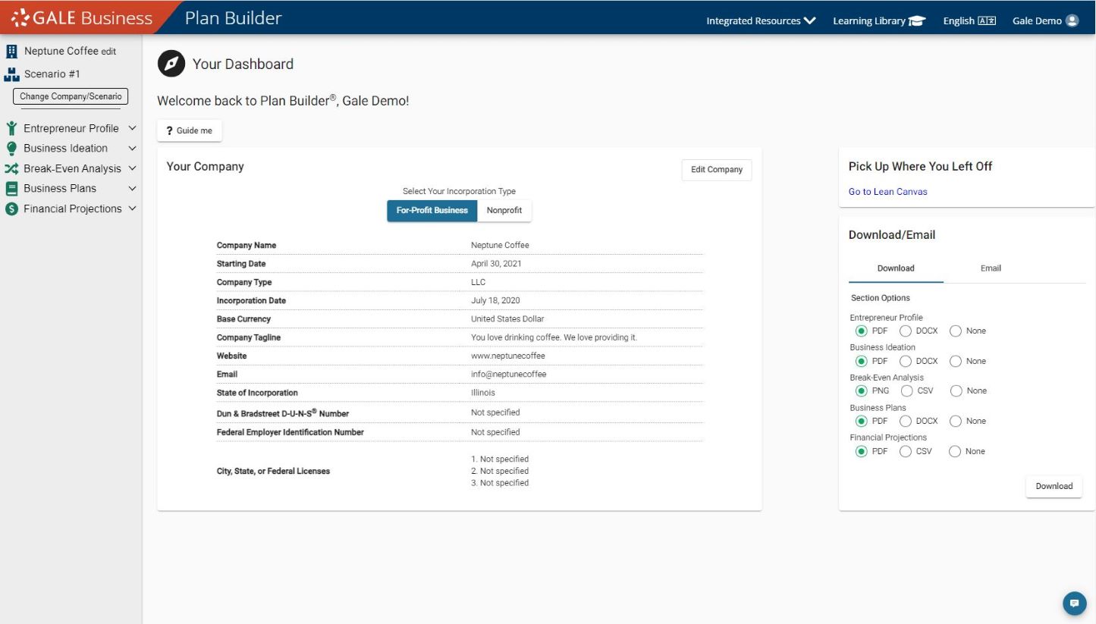Screen dimensions: 1096x624
Task: Click the info@neptunecoffee email value
Action: 508,375
